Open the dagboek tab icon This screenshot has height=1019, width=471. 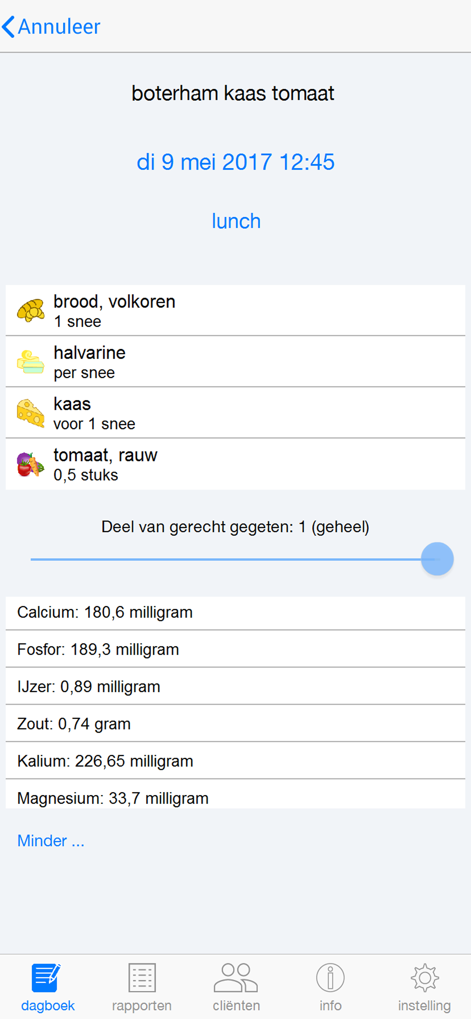pyautogui.click(x=46, y=978)
